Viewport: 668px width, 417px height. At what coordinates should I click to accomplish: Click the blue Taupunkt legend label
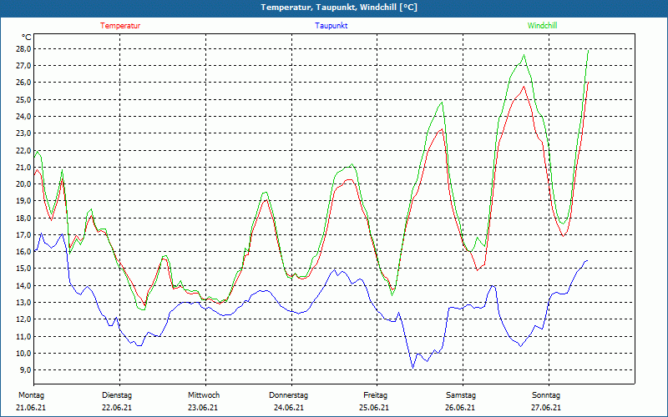click(x=331, y=26)
